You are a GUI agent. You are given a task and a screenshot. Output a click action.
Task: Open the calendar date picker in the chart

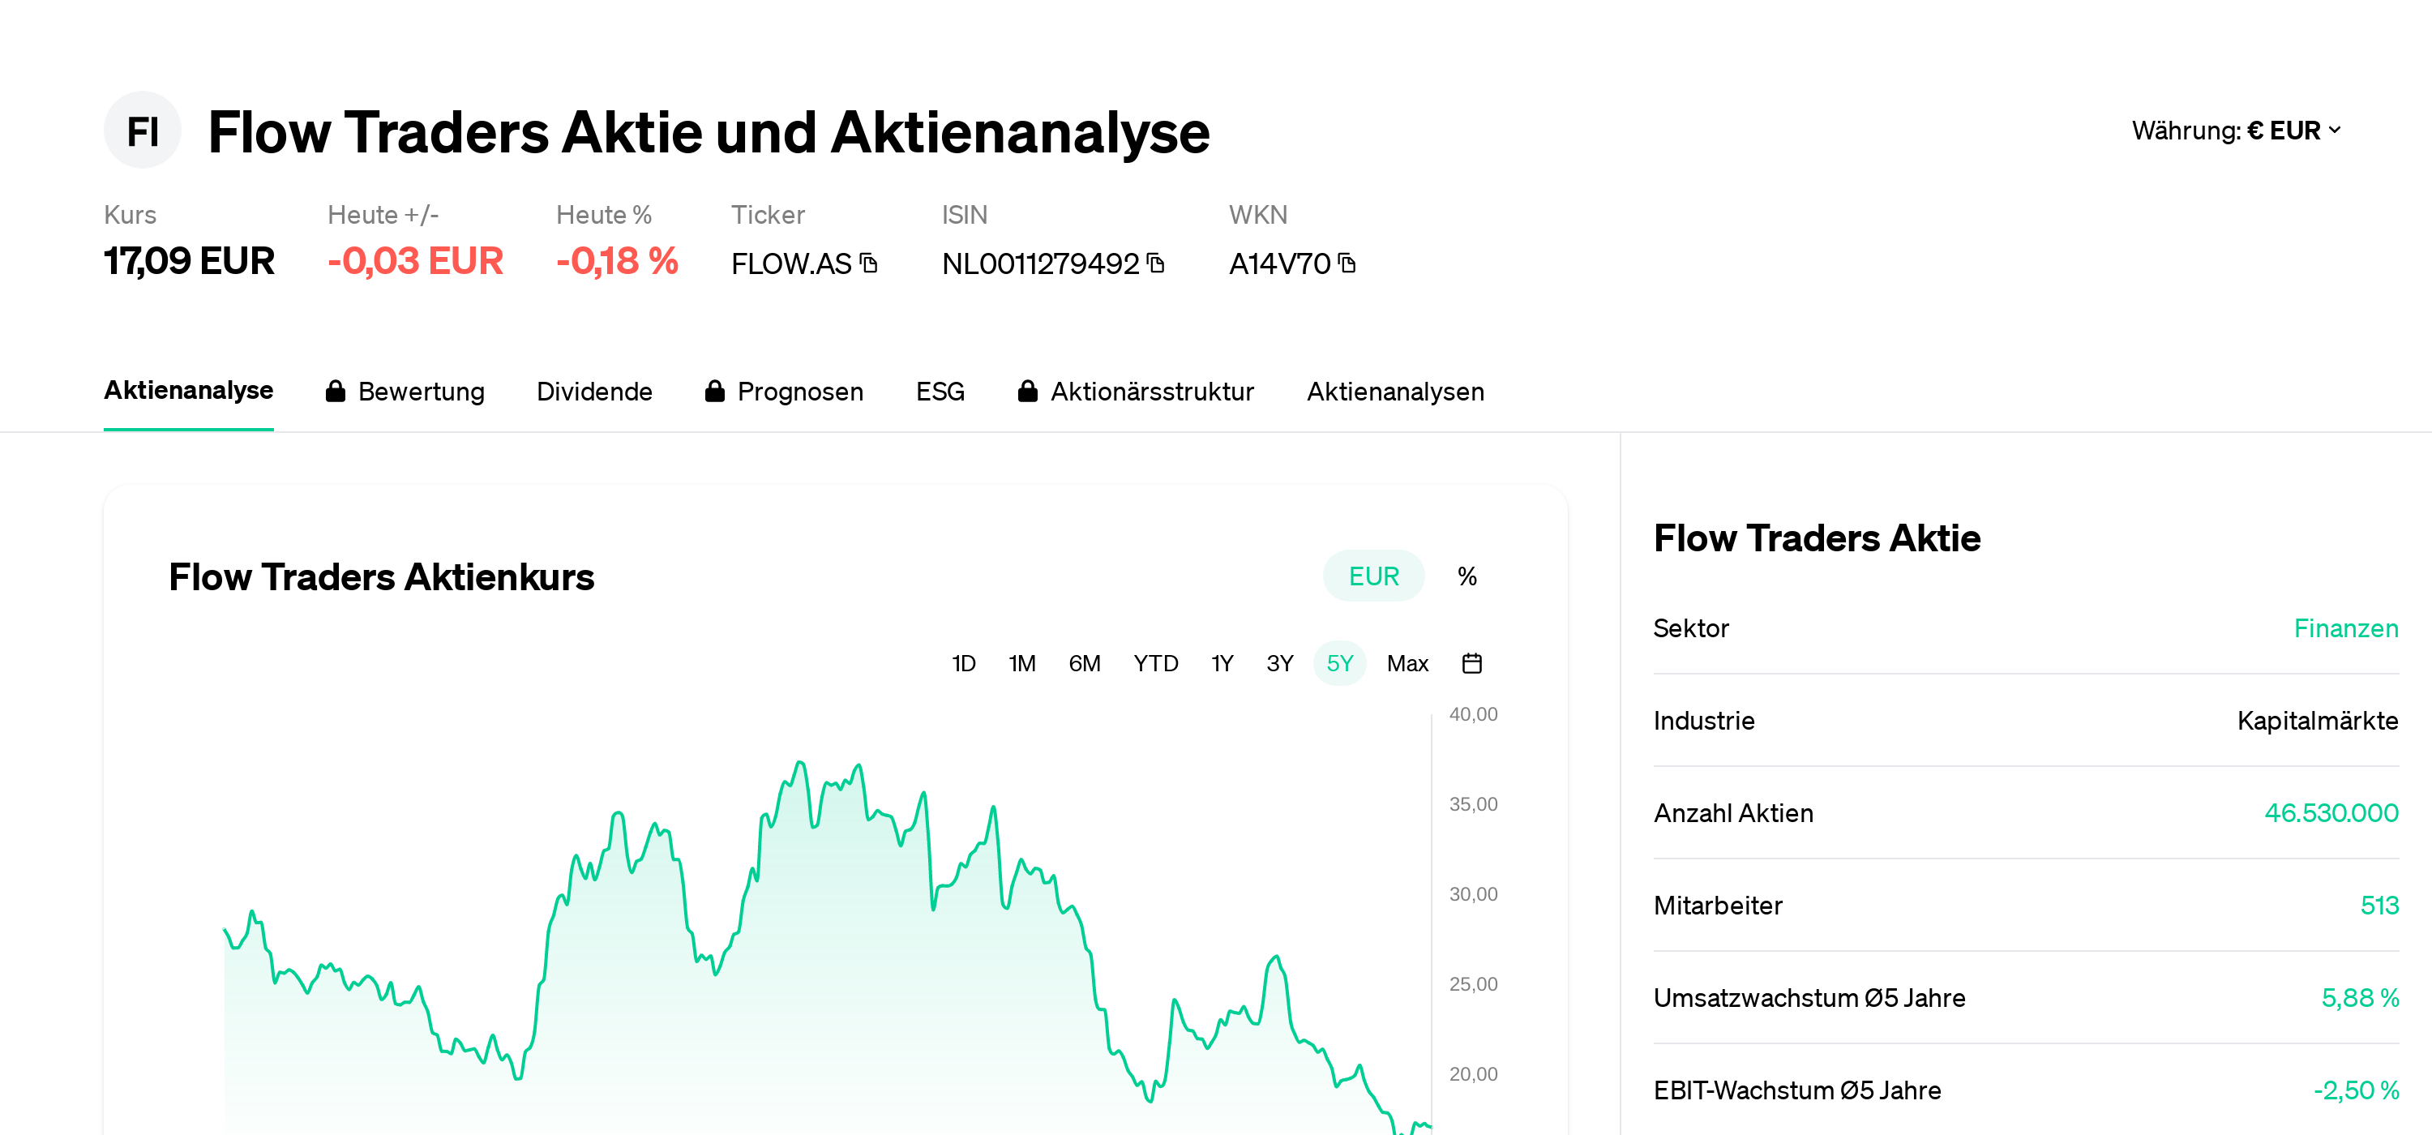tap(1473, 663)
